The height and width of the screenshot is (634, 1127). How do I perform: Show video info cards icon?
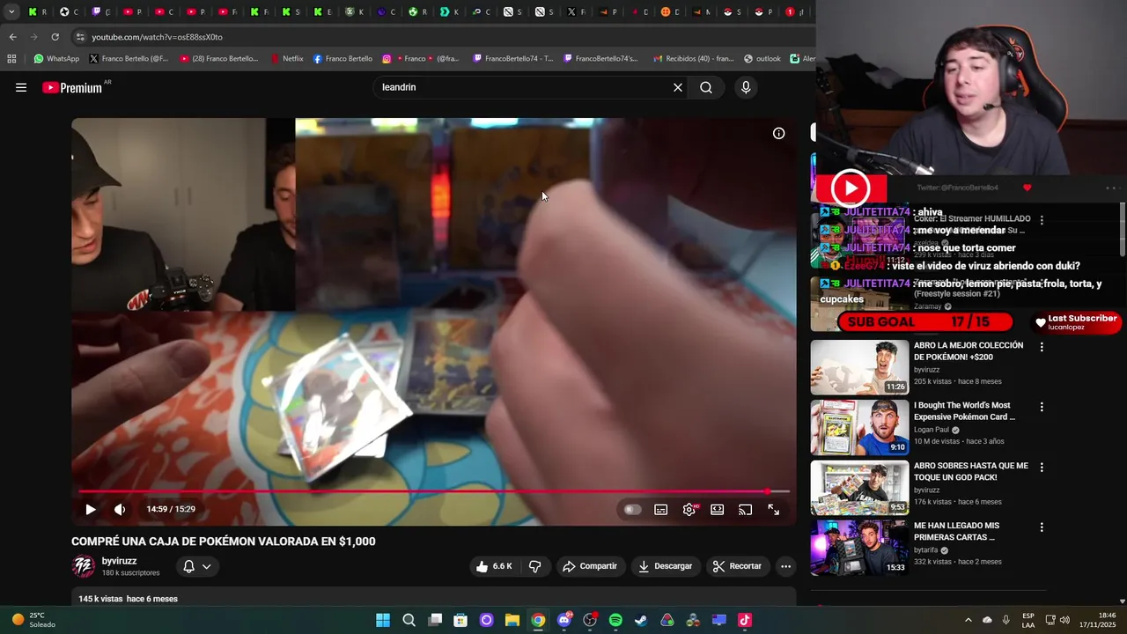[778, 134]
